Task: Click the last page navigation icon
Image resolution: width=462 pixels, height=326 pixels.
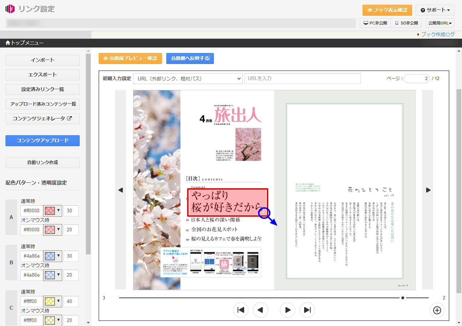Action: click(x=307, y=310)
